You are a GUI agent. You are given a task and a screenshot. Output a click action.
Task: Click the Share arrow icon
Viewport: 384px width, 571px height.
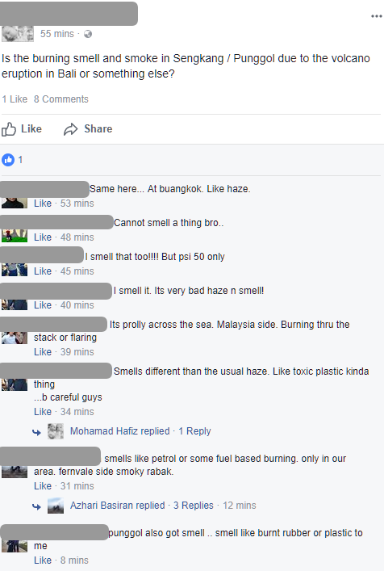(x=70, y=129)
